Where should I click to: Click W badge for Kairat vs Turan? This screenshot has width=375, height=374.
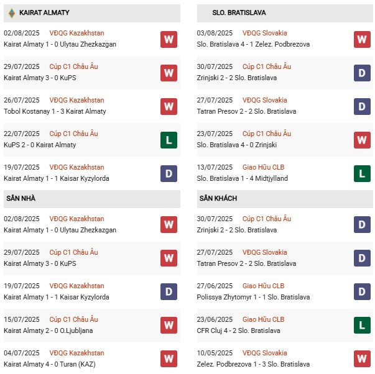(169, 359)
